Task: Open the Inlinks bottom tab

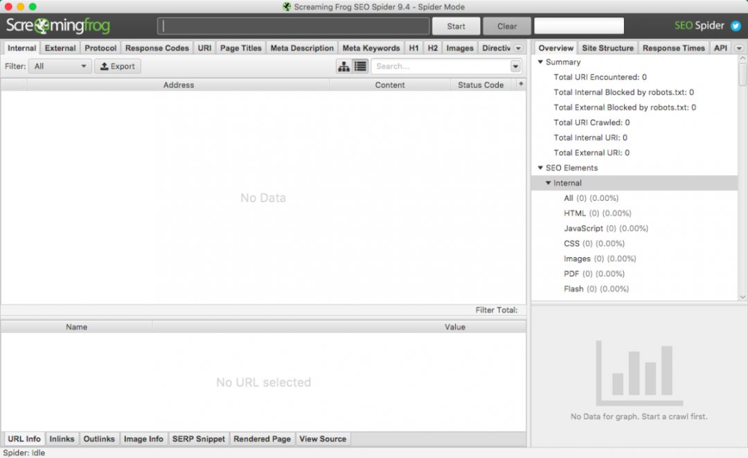Action: [x=62, y=439]
